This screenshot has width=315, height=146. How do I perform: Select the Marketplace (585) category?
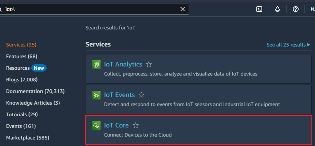click(x=28, y=138)
